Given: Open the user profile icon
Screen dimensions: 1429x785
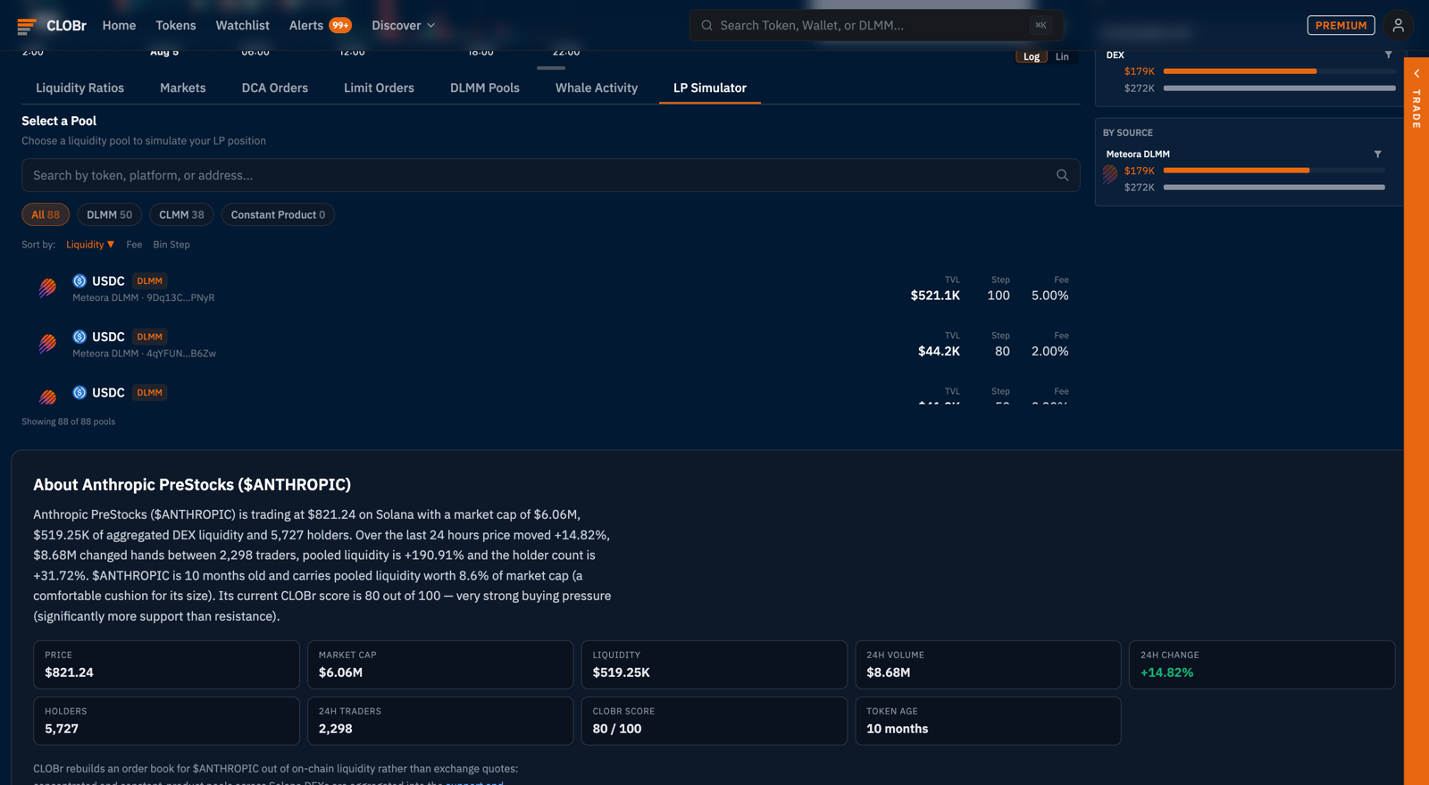Looking at the screenshot, I should pyautogui.click(x=1398, y=25).
